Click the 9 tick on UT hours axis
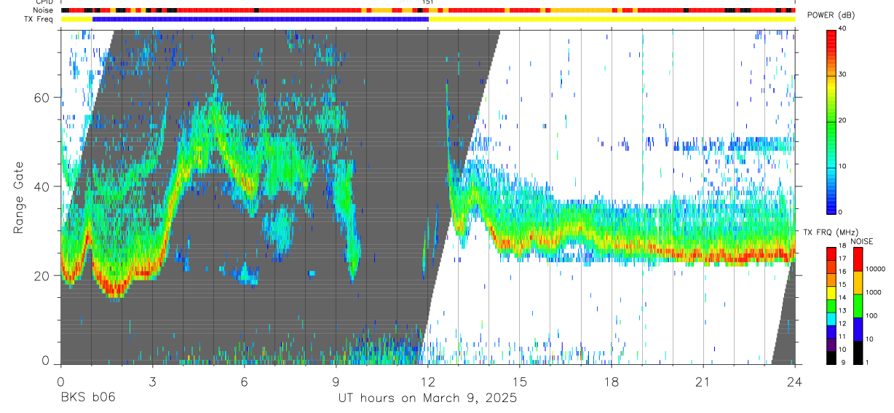Viewport: 894px width, 413px height. (336, 381)
